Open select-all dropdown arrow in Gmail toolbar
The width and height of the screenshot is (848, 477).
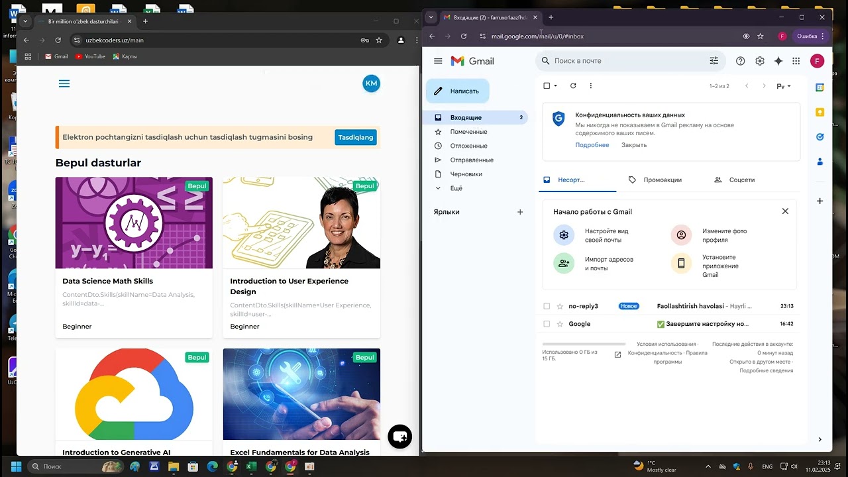(555, 85)
